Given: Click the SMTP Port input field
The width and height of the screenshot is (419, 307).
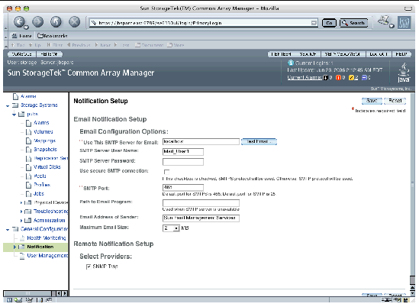Looking at the screenshot, I should click(x=183, y=187).
